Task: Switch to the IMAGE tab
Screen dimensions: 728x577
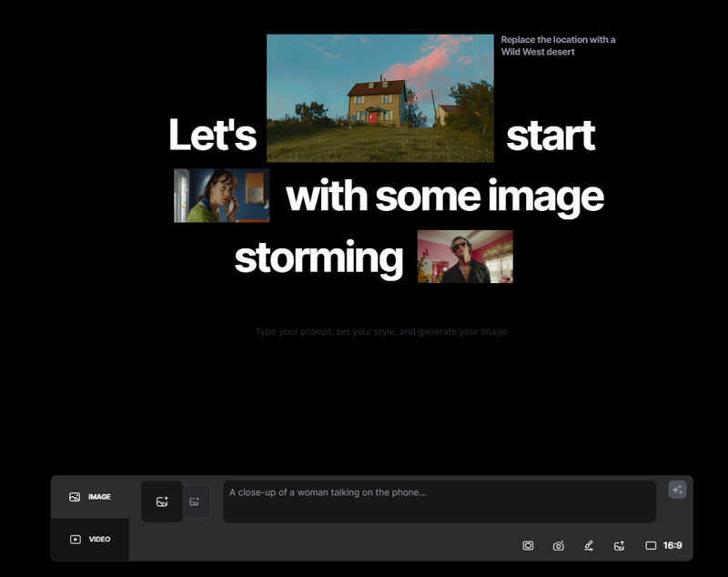Action: [x=90, y=497]
